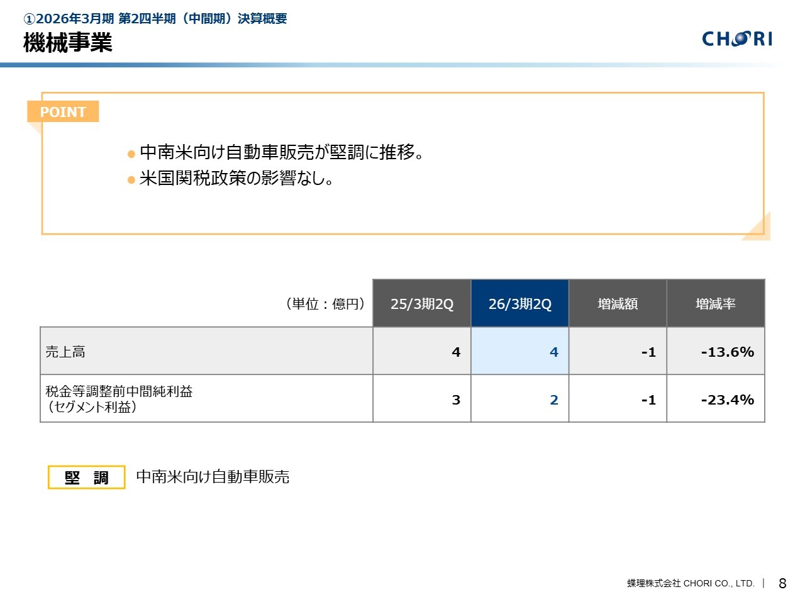Image resolution: width=805 pixels, height=604 pixels.
Task: Click the orange POINT label badge
Action: pyautogui.click(x=63, y=112)
